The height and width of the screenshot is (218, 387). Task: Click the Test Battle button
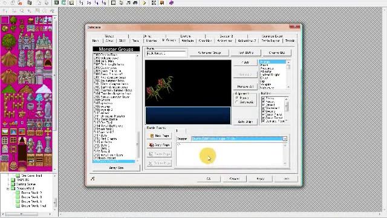[x=246, y=53]
